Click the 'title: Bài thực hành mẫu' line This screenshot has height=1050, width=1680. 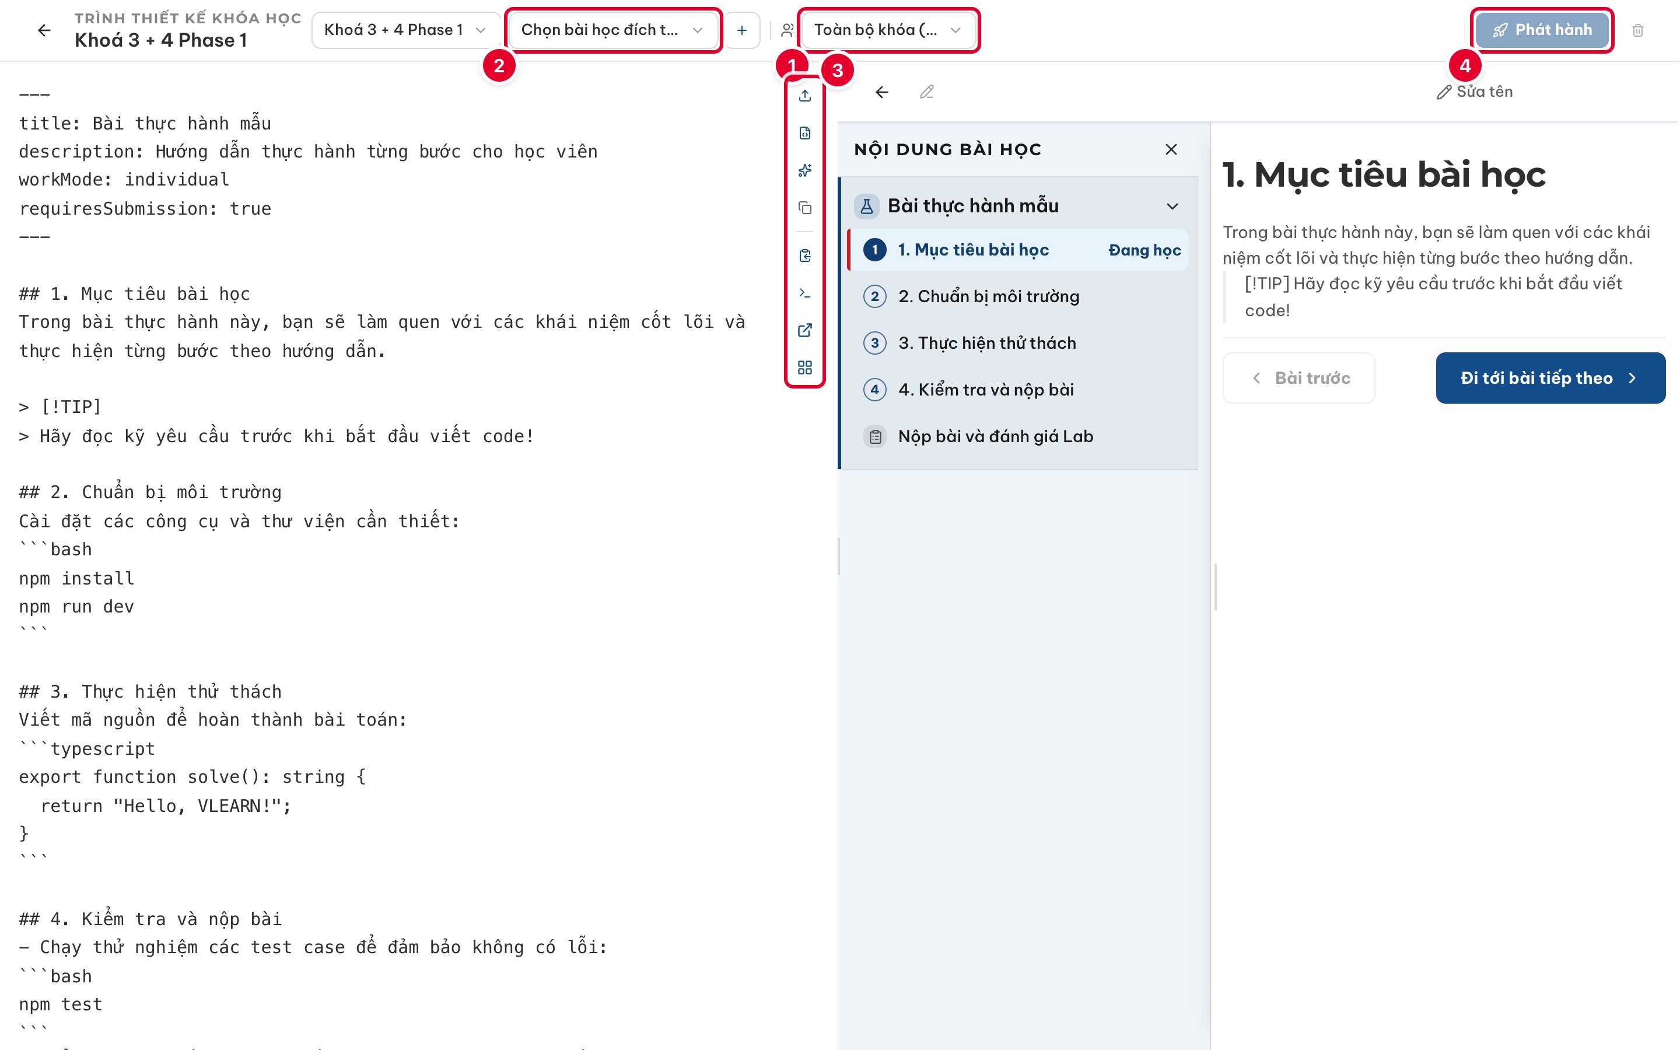pos(145,124)
